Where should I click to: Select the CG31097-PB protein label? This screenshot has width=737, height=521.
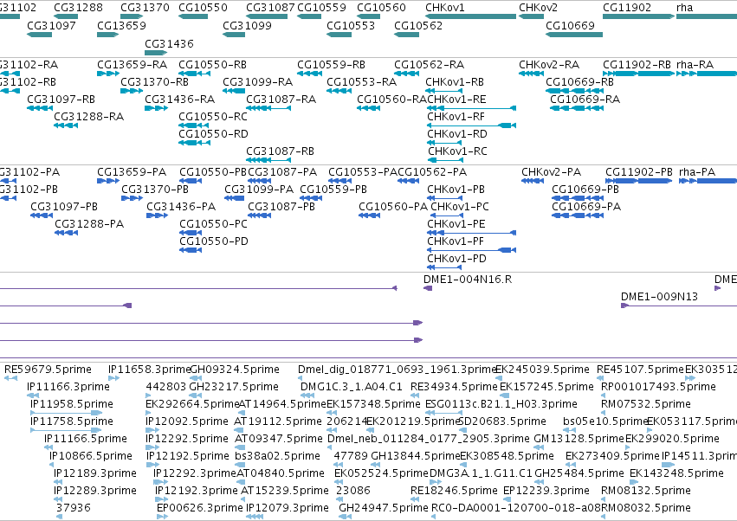pyautogui.click(x=64, y=207)
